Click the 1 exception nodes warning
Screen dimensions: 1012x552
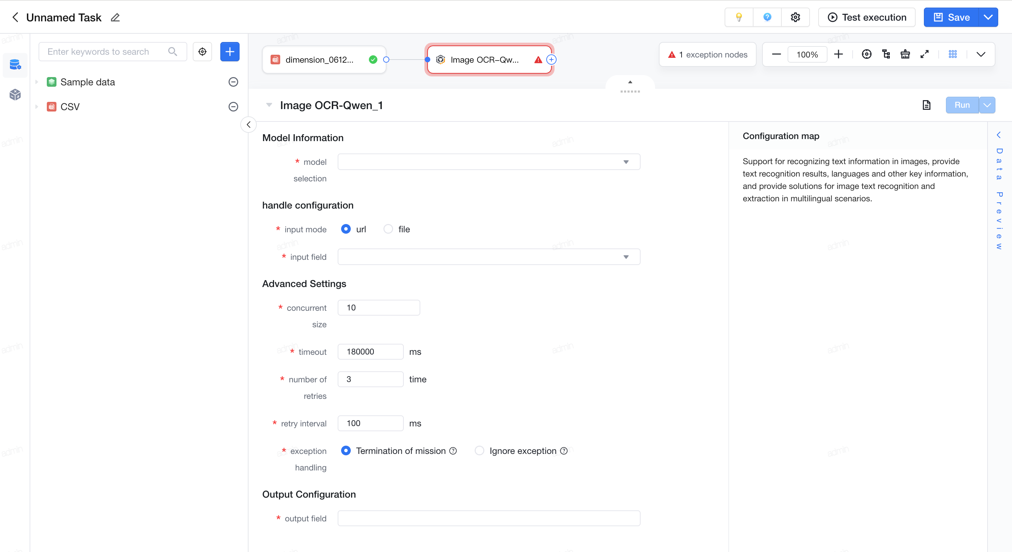click(x=707, y=55)
